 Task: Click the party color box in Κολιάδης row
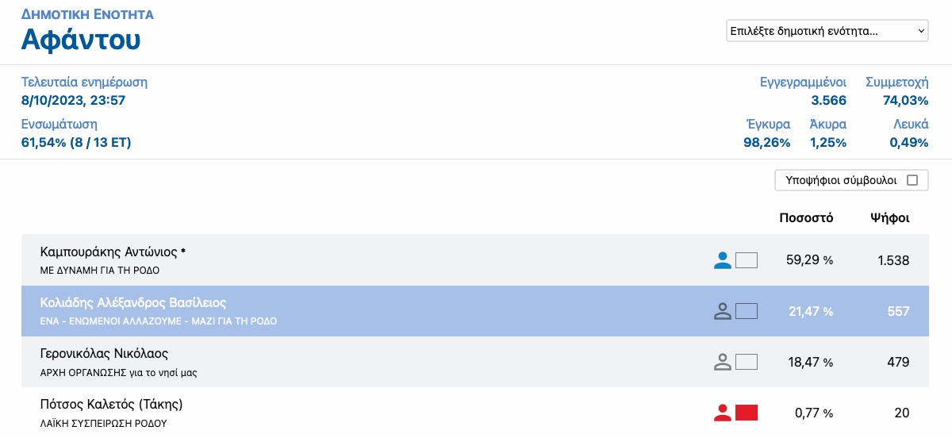click(x=747, y=311)
